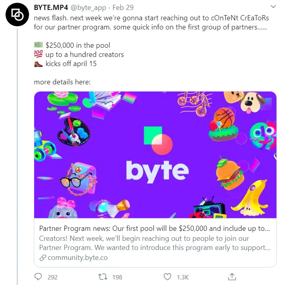
Task: Click the 1.3K likes count
Action: [183, 277]
